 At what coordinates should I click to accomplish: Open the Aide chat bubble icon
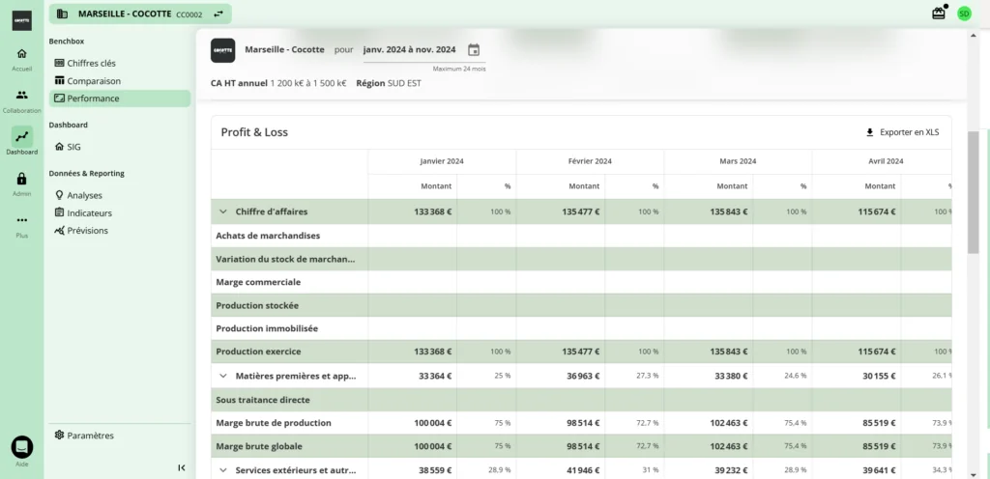point(21,446)
